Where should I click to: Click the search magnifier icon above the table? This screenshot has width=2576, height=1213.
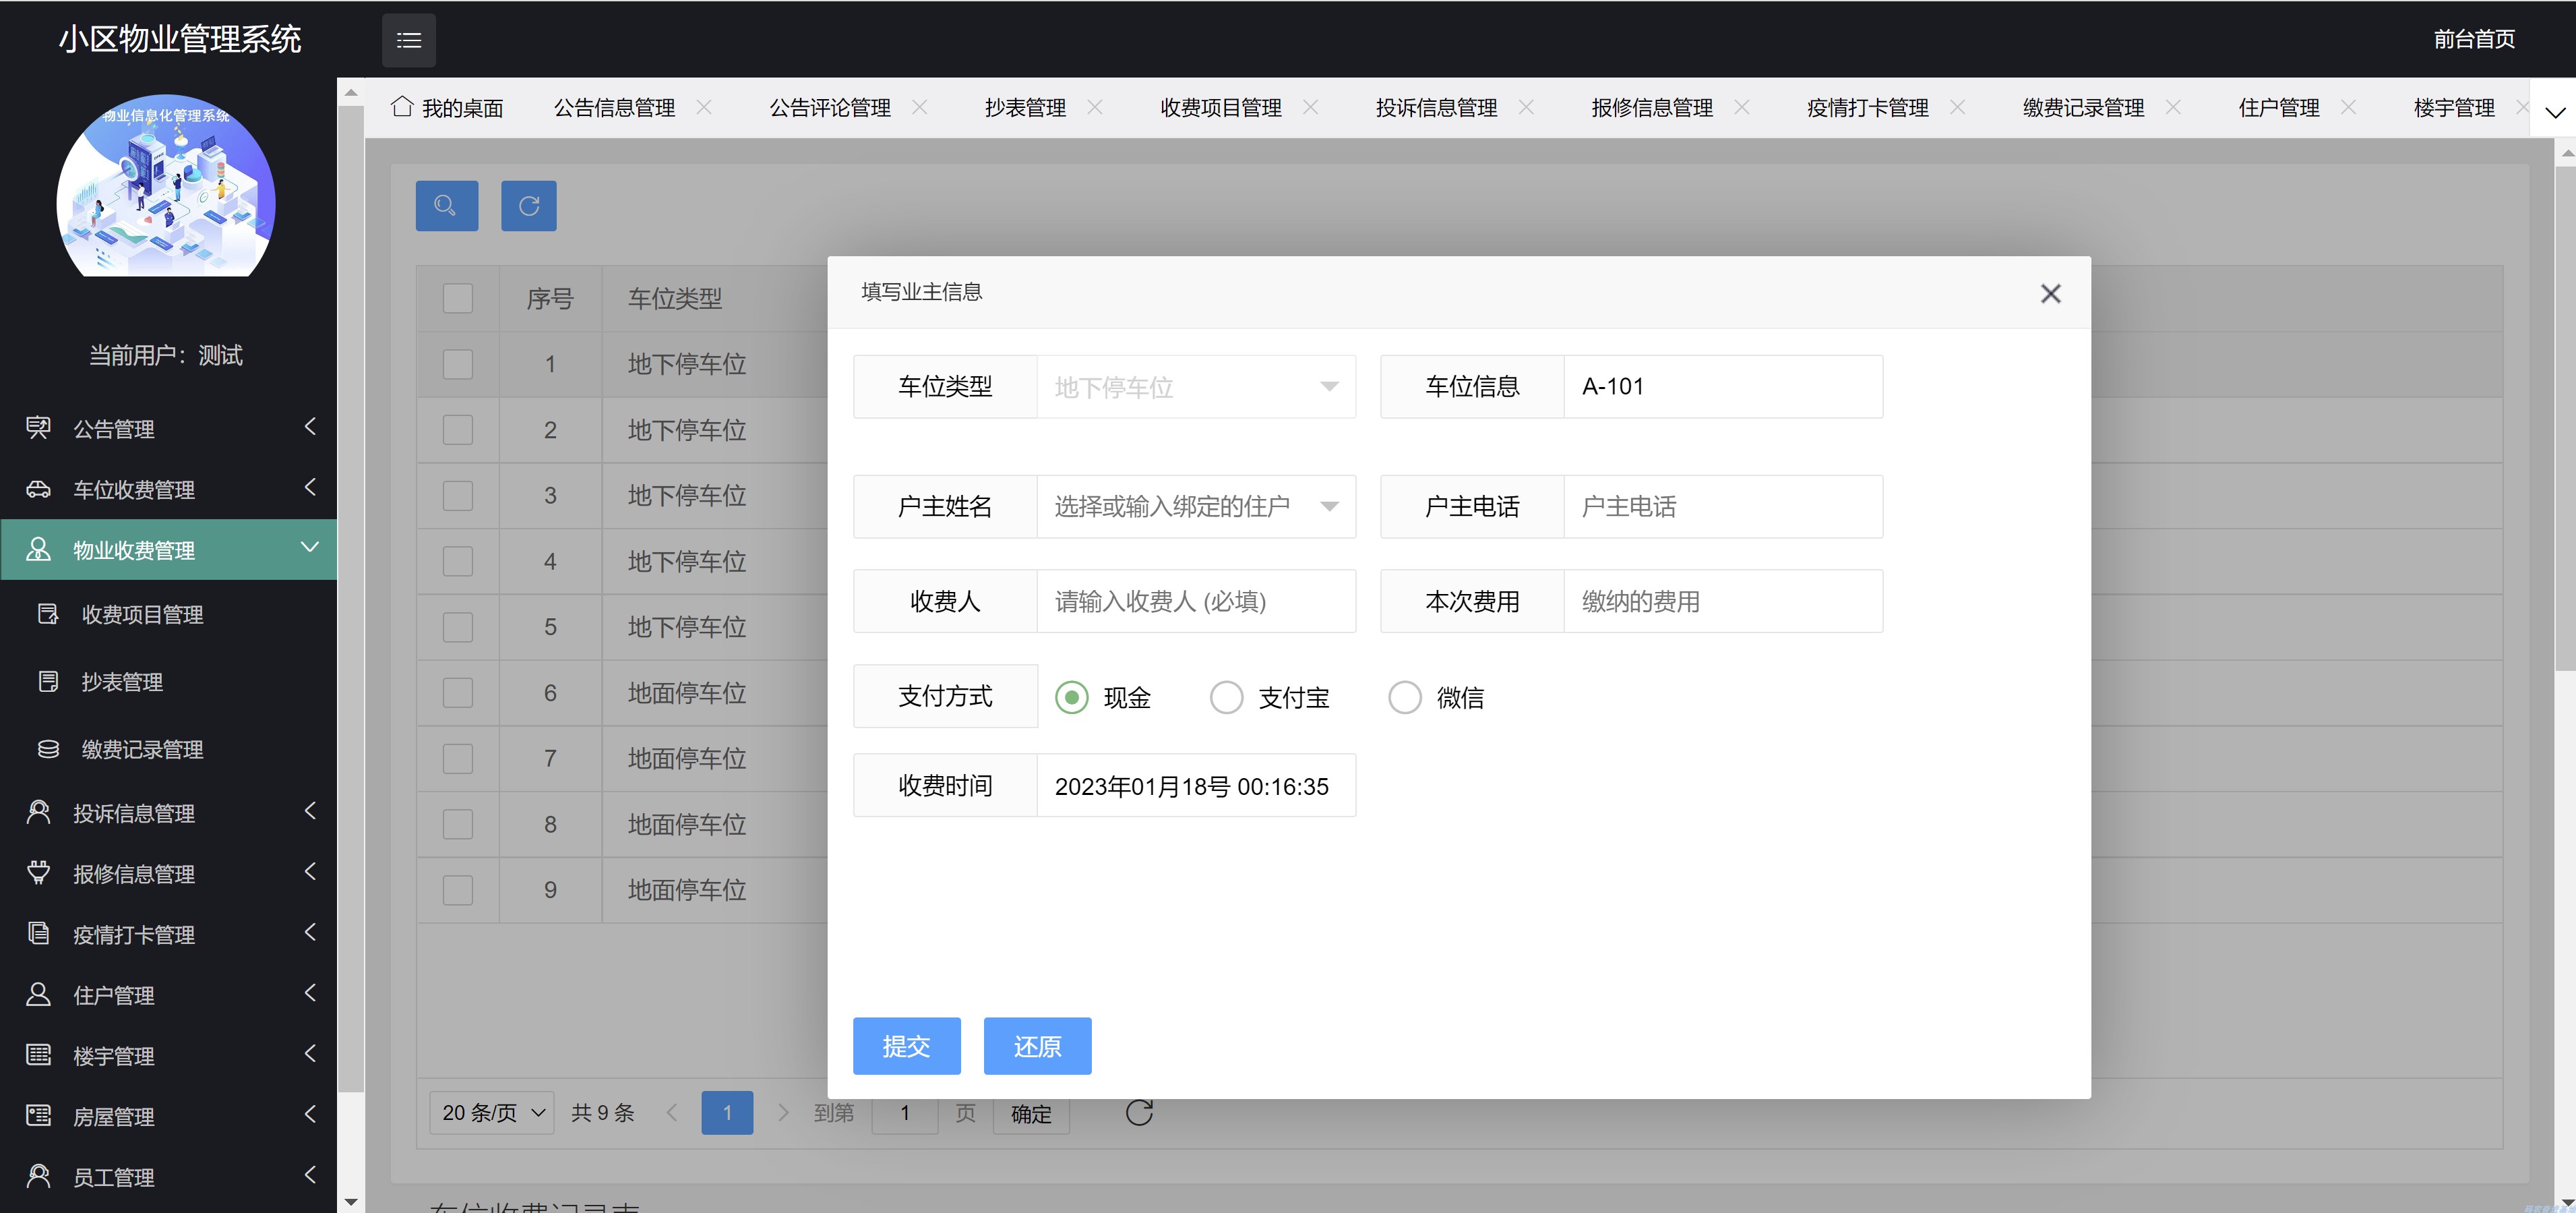point(446,206)
